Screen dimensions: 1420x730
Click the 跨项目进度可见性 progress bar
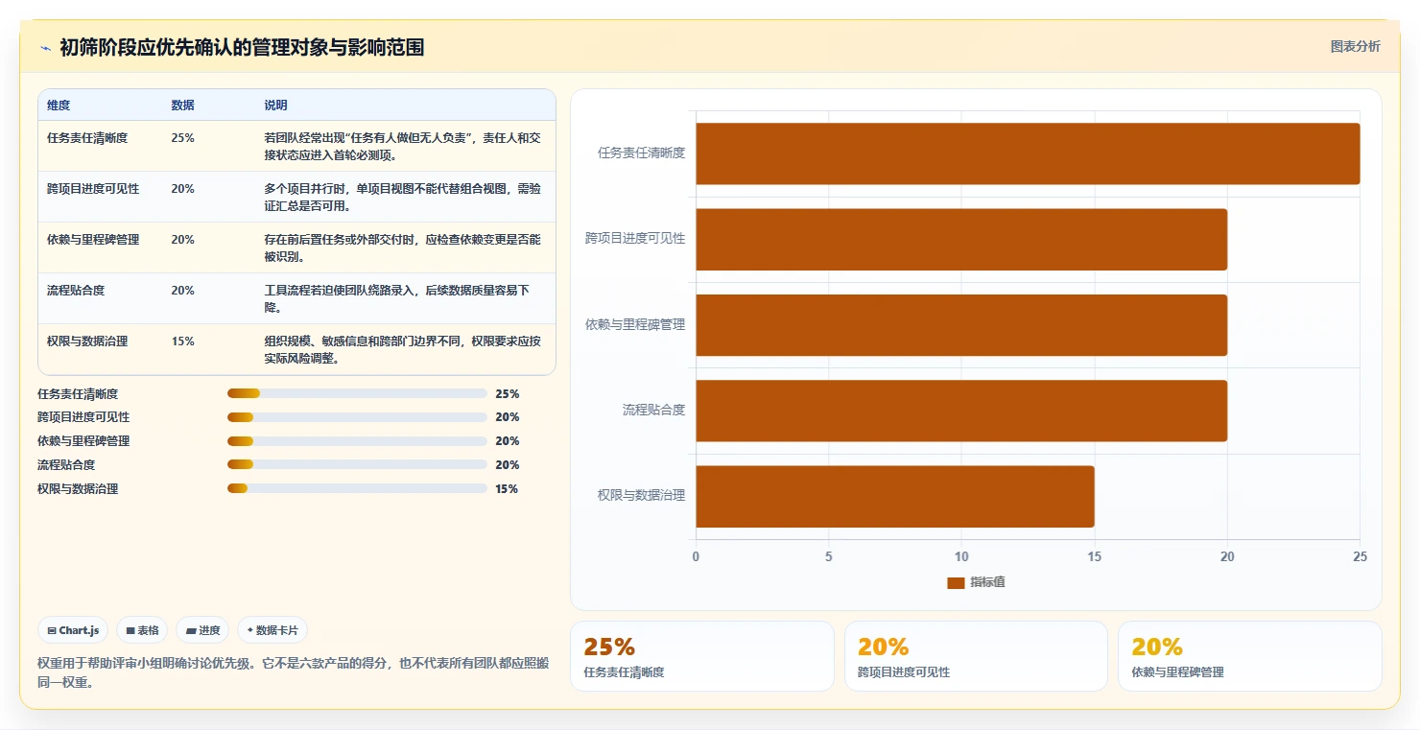pos(357,417)
